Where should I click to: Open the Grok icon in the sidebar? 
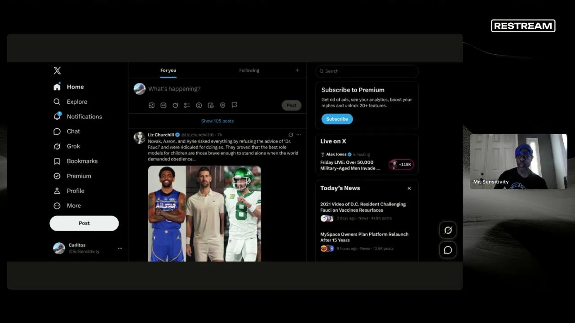[x=57, y=146]
